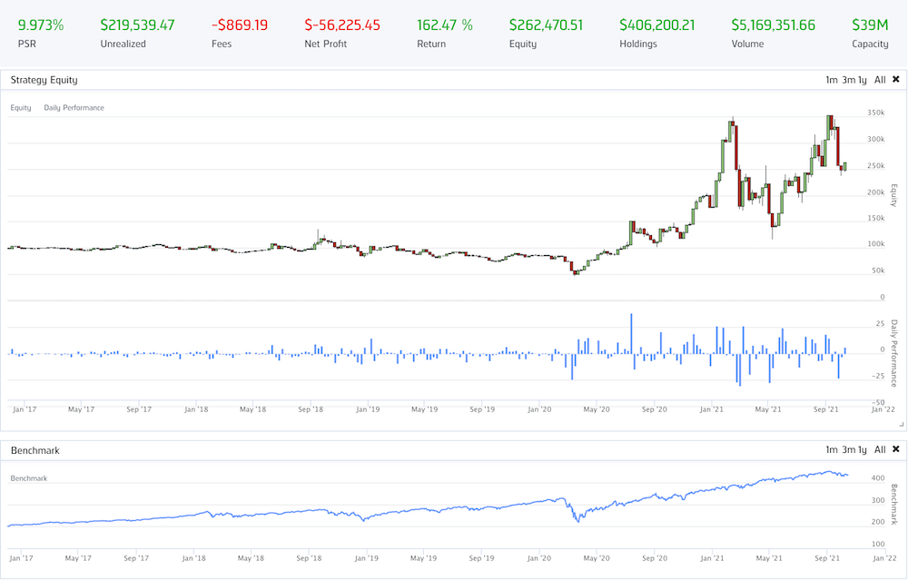Select 3m range on Strategy Equity chart
The height and width of the screenshot is (580, 908).
(847, 80)
